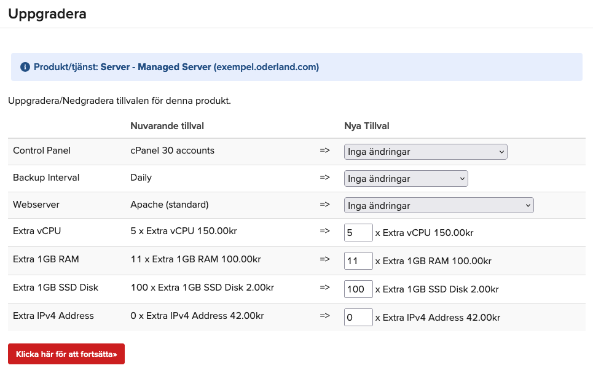This screenshot has width=593, height=376.
Task: Click the Extra IPv4 Address quantity field
Action: (358, 317)
